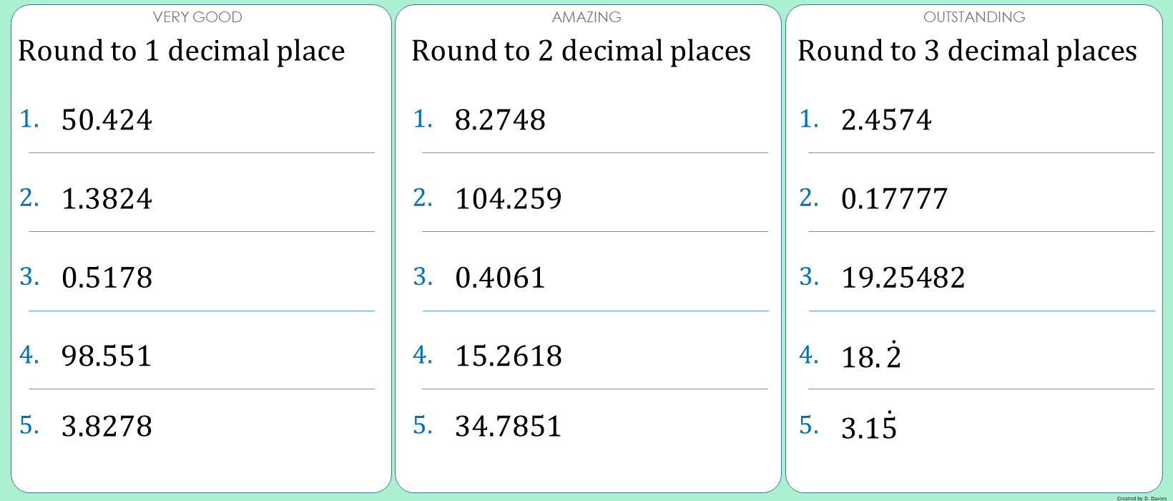1173x501 pixels.
Task: Click the number 15.2618
Action: click(x=509, y=356)
